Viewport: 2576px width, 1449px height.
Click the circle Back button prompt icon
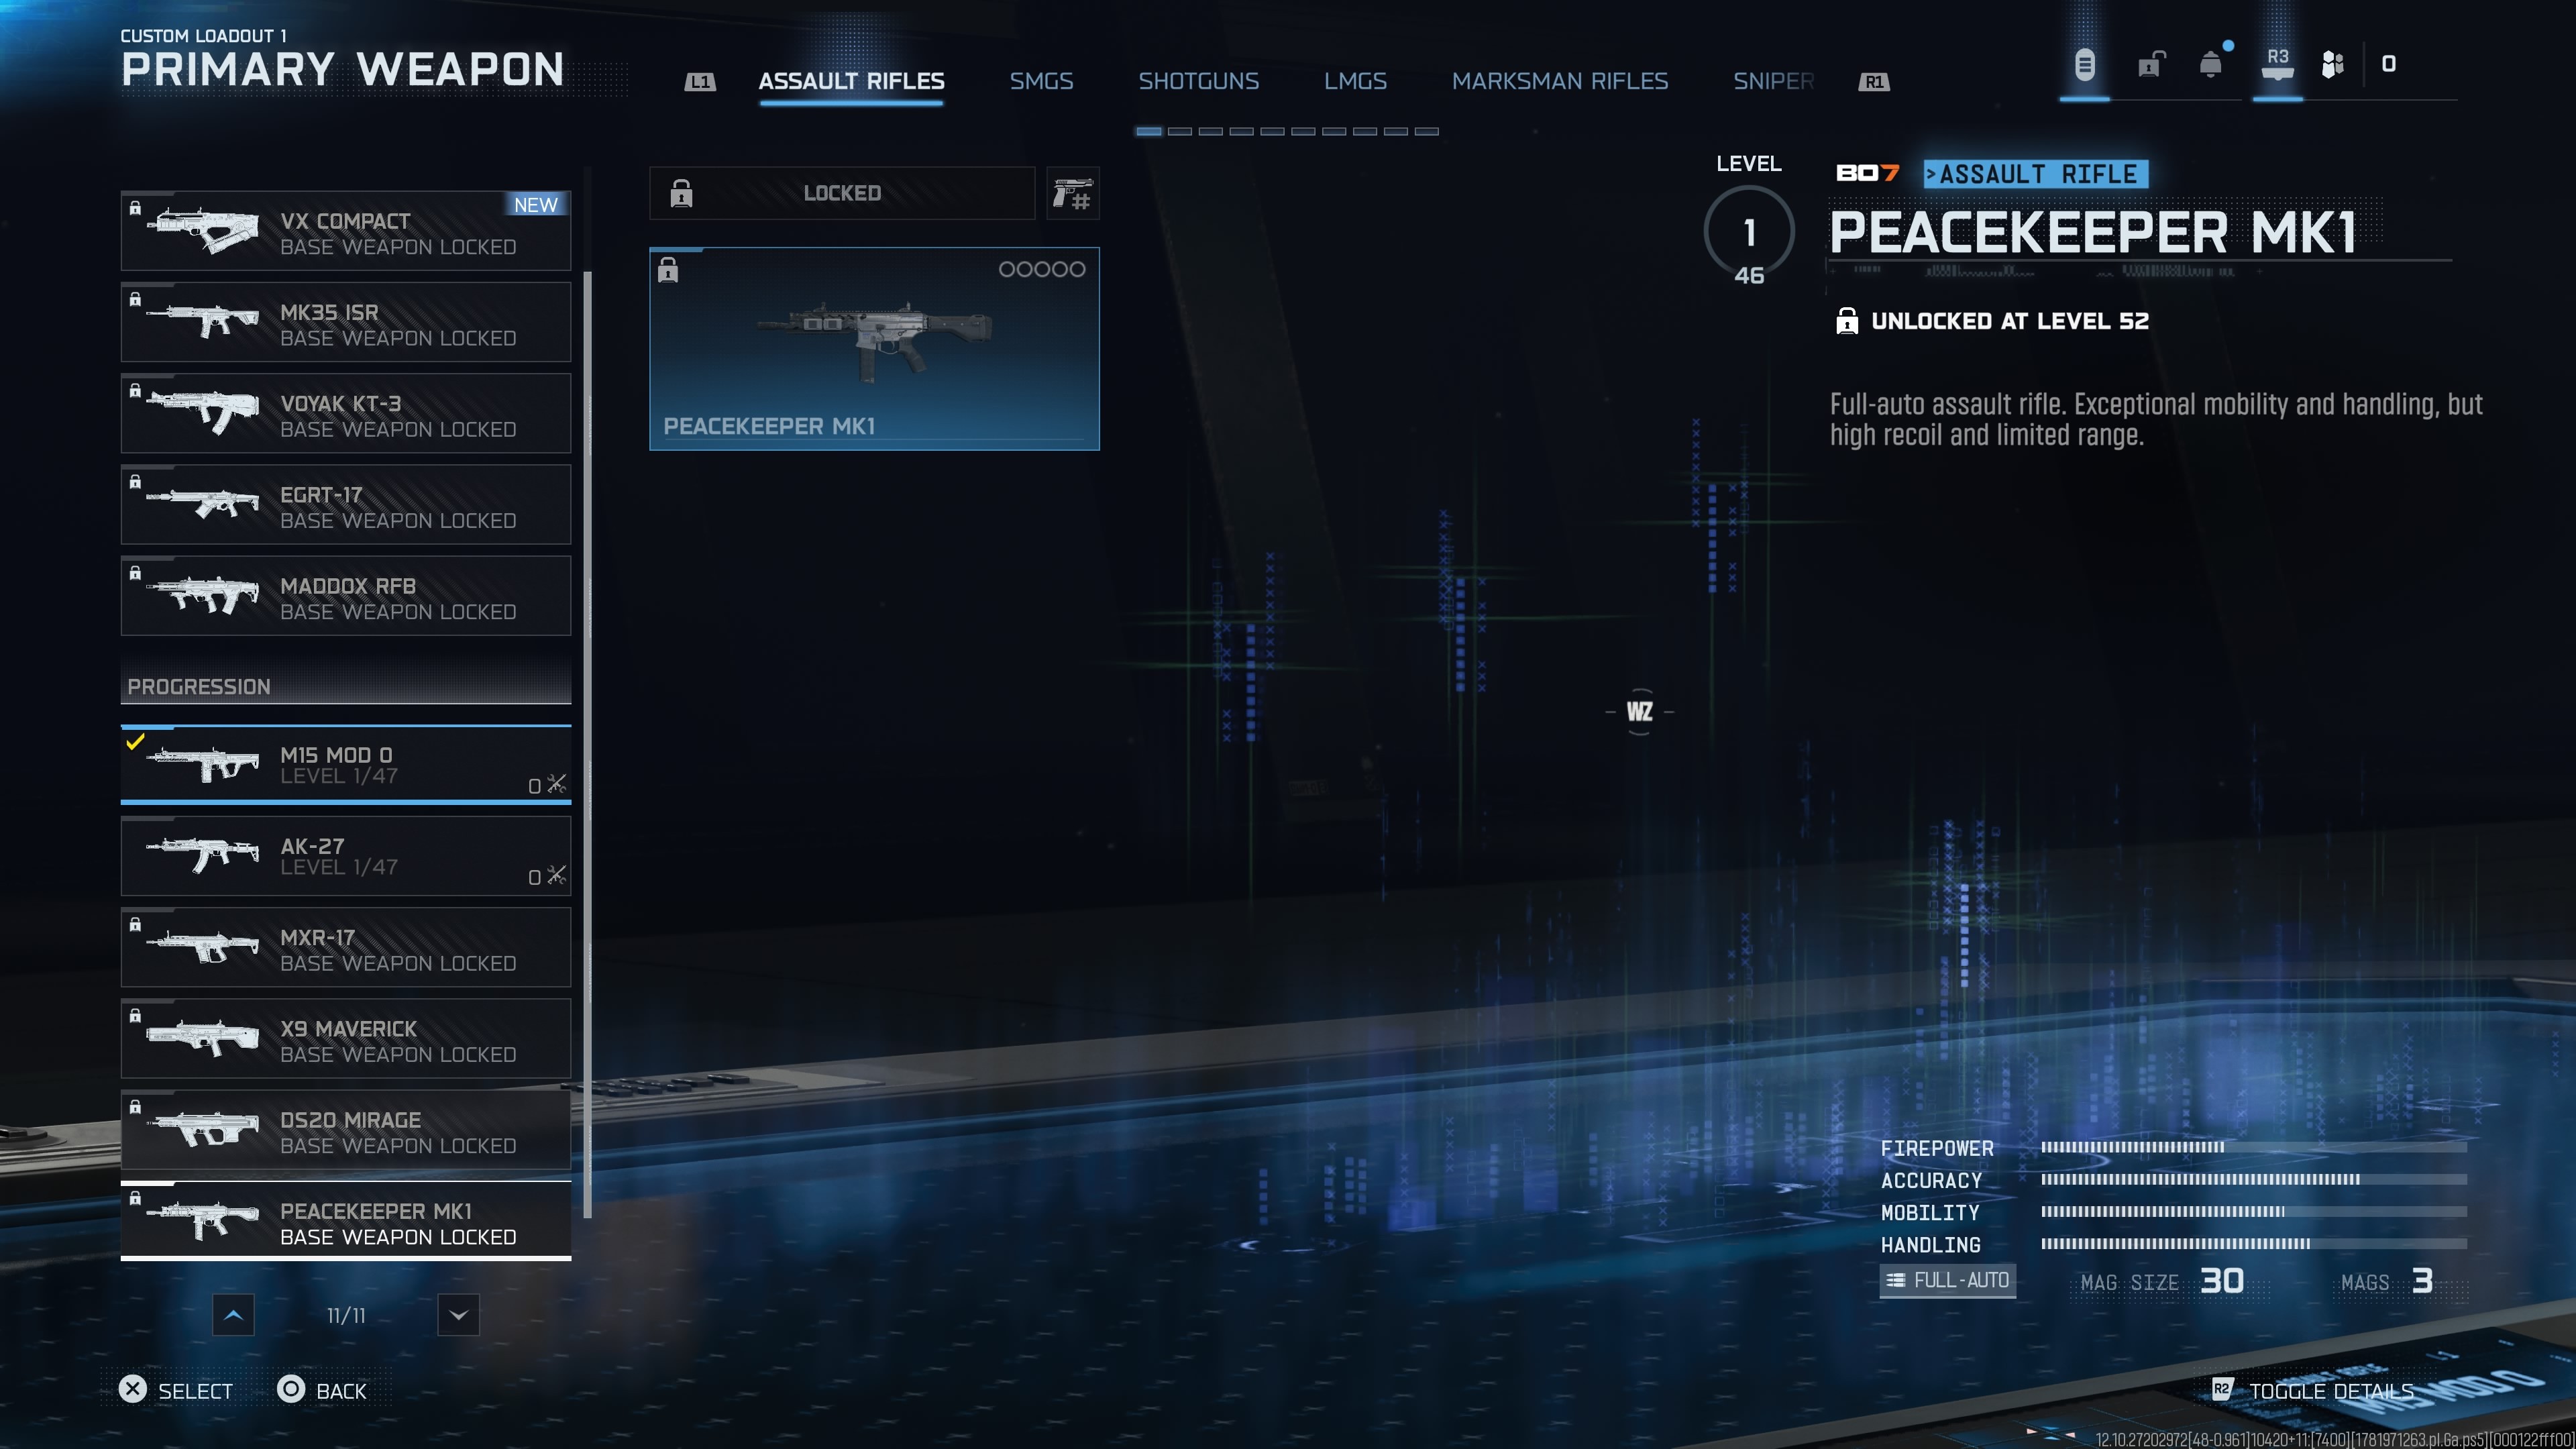[290, 1390]
